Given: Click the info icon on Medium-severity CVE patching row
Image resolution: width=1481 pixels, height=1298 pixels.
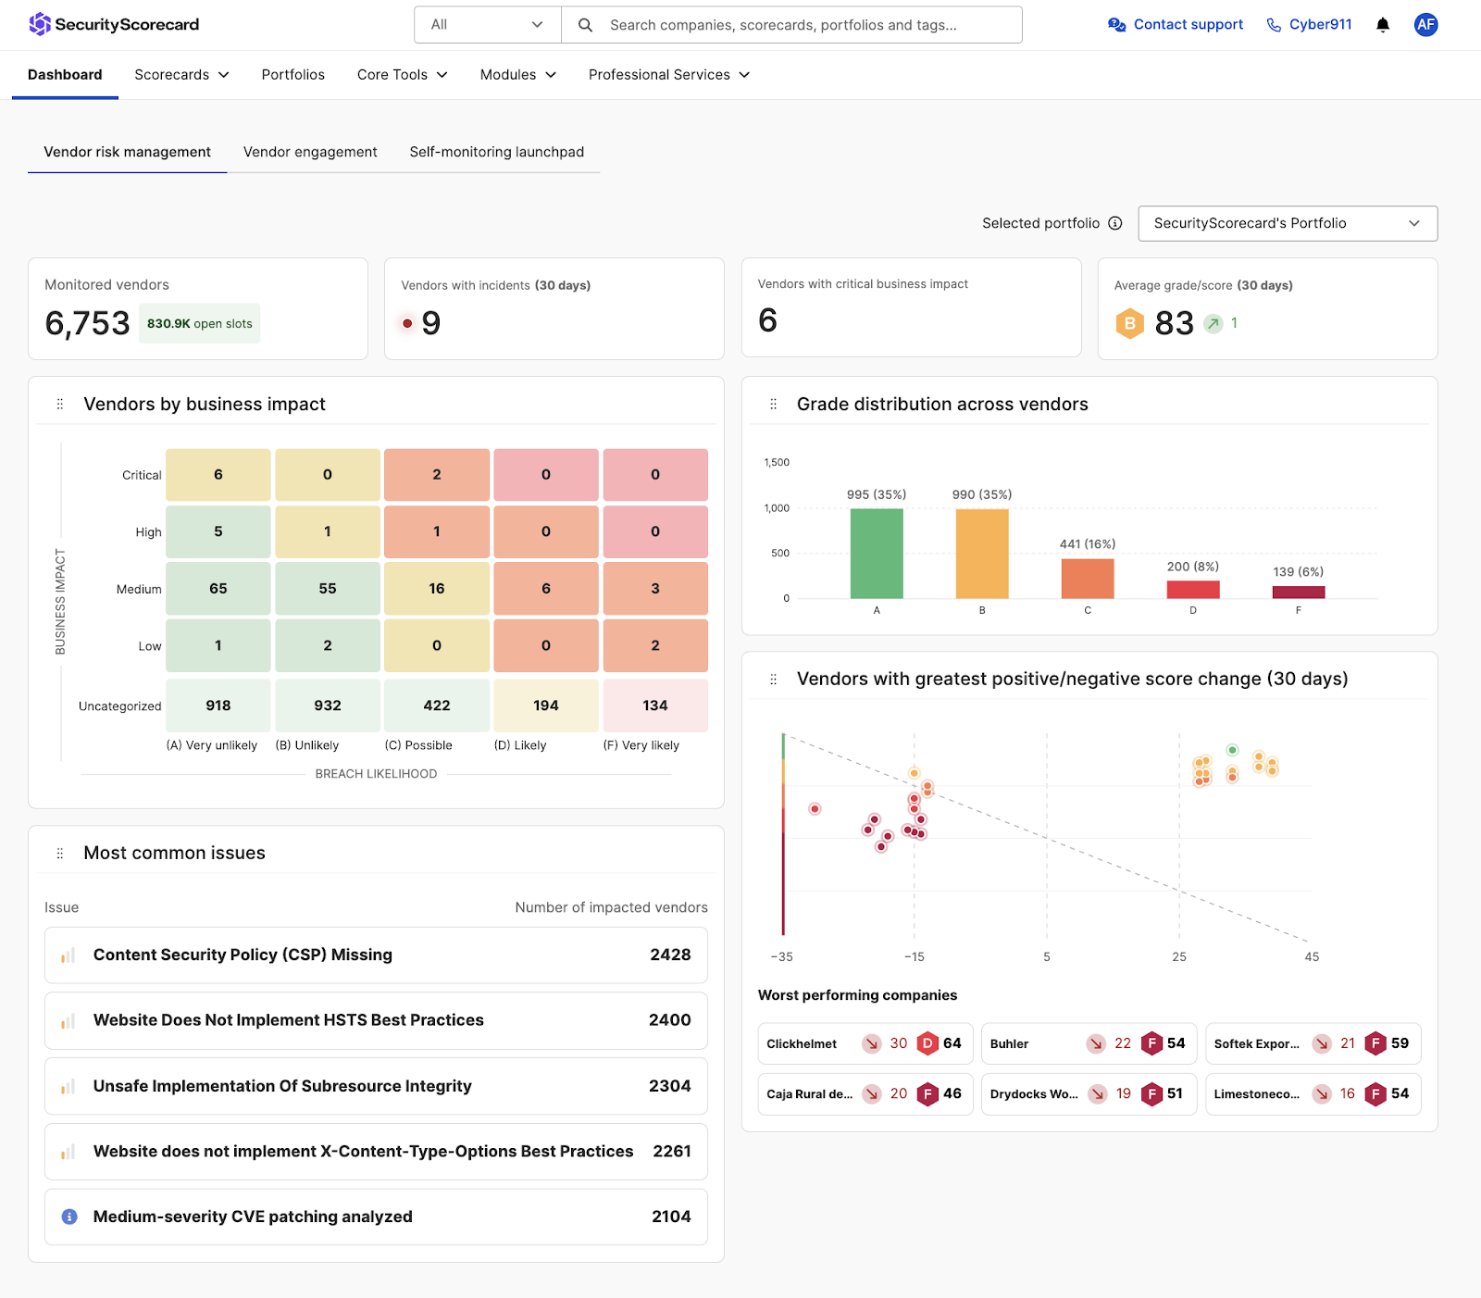Looking at the screenshot, I should [x=69, y=1217].
